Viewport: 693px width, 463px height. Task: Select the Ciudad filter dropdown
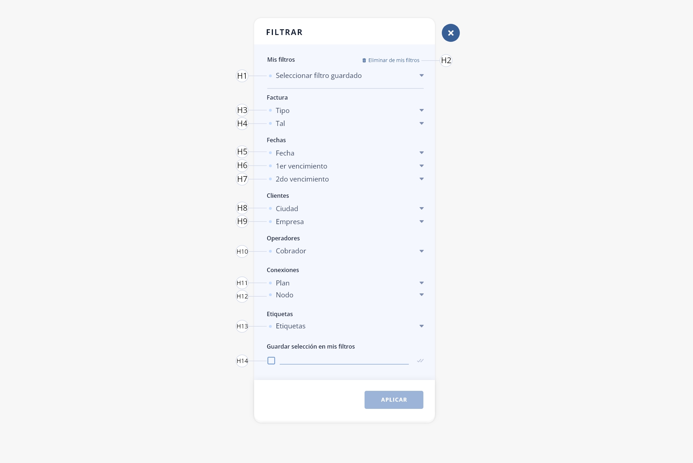345,209
